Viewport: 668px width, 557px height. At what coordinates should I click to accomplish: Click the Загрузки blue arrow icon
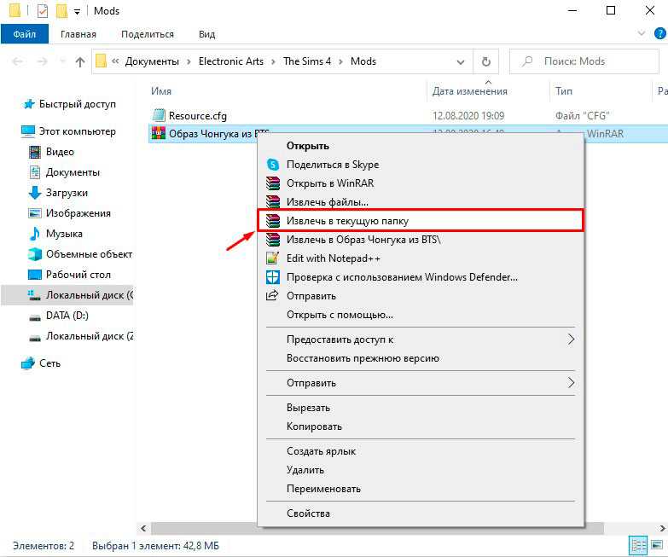point(34,193)
